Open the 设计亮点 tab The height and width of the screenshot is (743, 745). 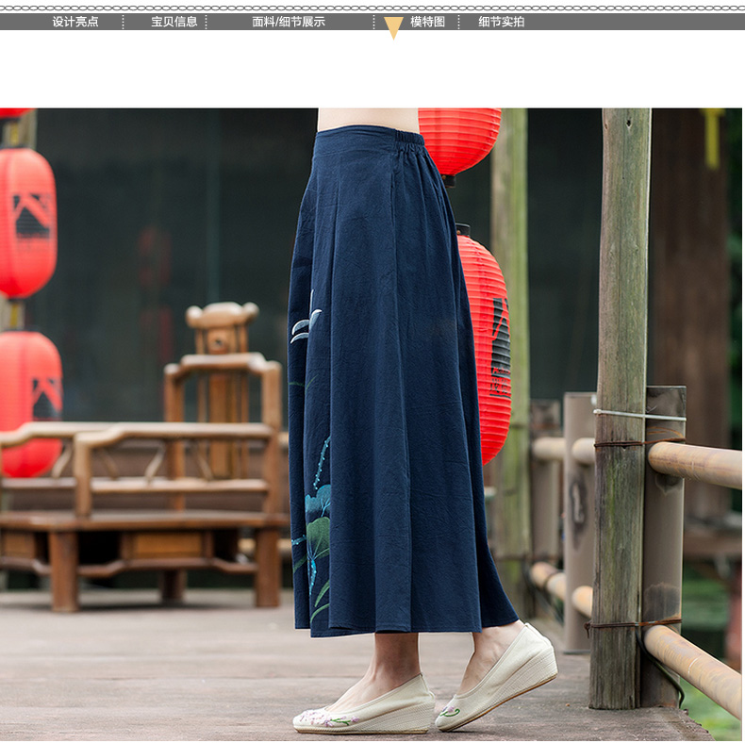click(x=75, y=22)
